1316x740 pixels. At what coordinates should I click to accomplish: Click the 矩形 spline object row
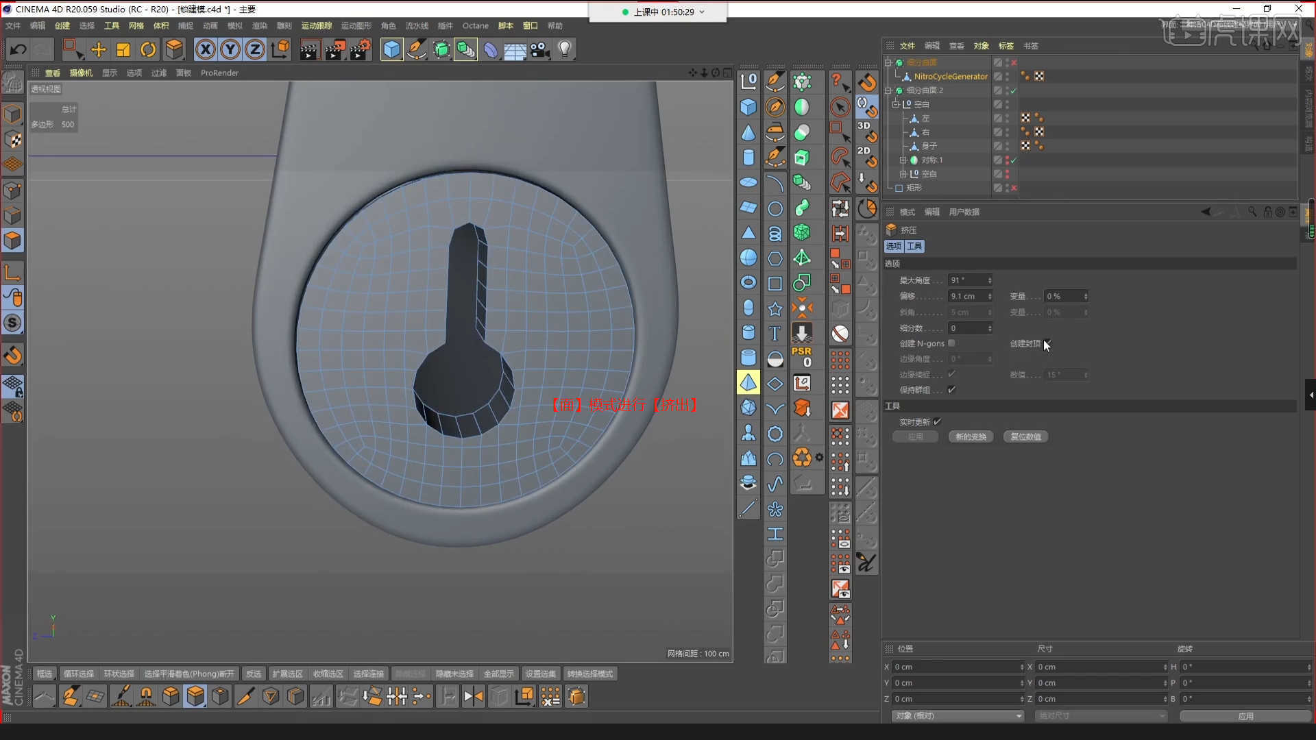pyautogui.click(x=914, y=188)
